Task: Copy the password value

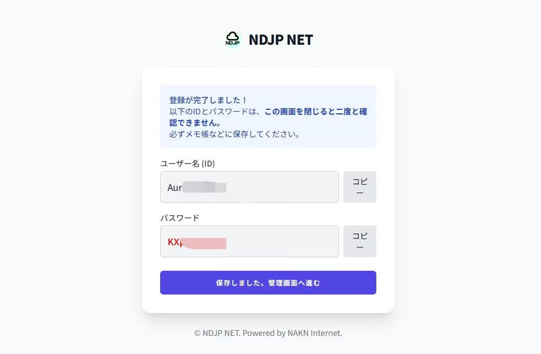Action: pos(359,241)
